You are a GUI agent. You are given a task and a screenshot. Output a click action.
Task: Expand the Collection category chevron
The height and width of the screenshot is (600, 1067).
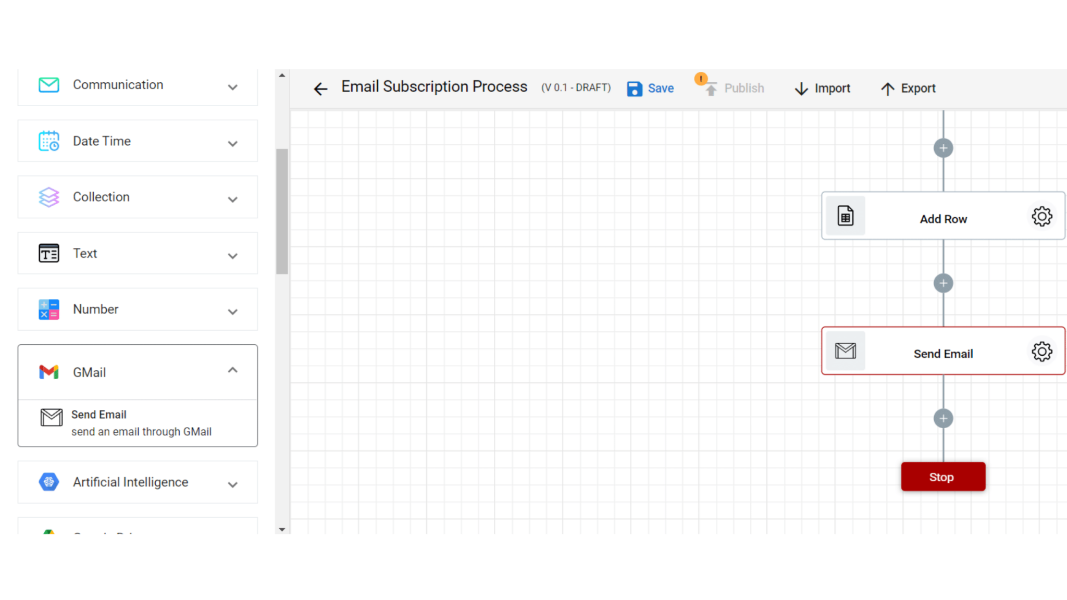pos(233,199)
